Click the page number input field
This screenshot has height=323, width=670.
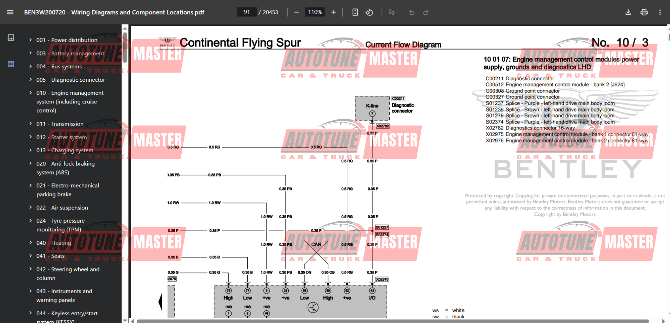pos(247,12)
